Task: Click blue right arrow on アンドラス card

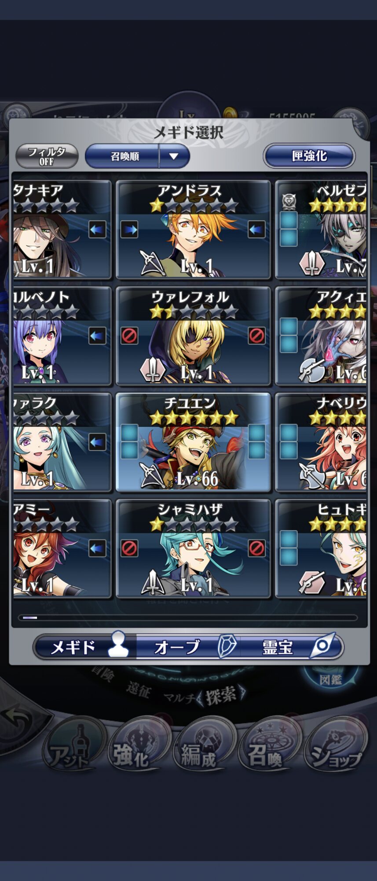Action: [x=129, y=230]
